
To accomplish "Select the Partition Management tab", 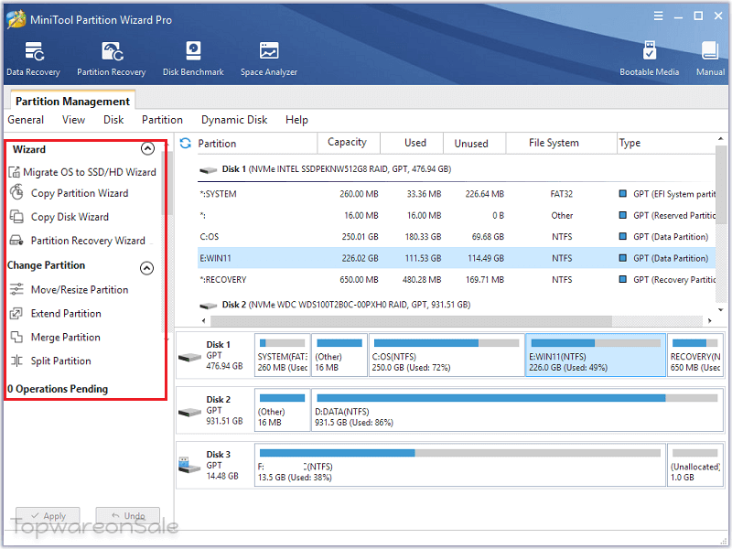I will click(73, 101).
